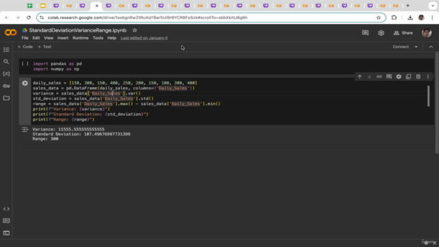Mirror cell in tab icon
The height and width of the screenshot is (247, 439).
pyautogui.click(x=409, y=77)
